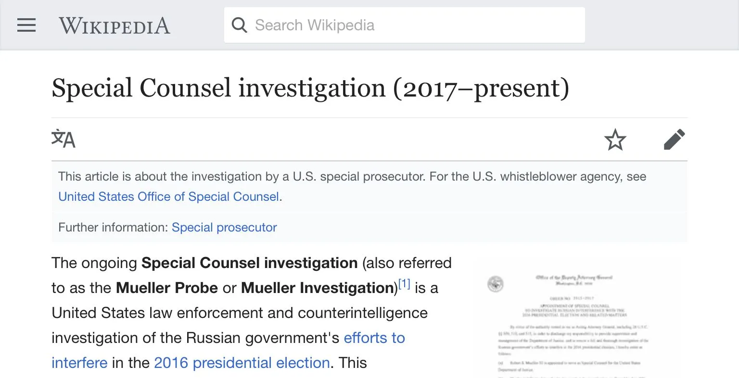The width and height of the screenshot is (739, 378).
Task: Open the language selection icon
Action: point(64,139)
